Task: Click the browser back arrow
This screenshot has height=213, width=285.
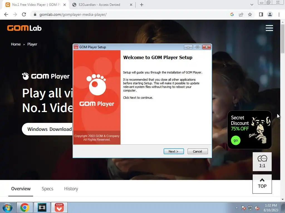Action: click(6, 14)
